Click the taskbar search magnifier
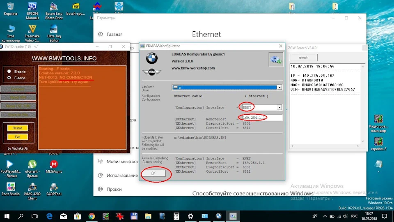 click(21, 216)
